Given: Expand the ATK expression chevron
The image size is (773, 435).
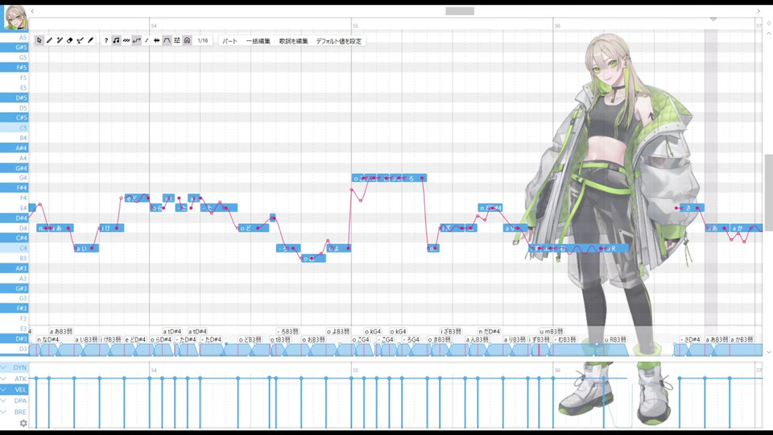Looking at the screenshot, I should point(4,379).
